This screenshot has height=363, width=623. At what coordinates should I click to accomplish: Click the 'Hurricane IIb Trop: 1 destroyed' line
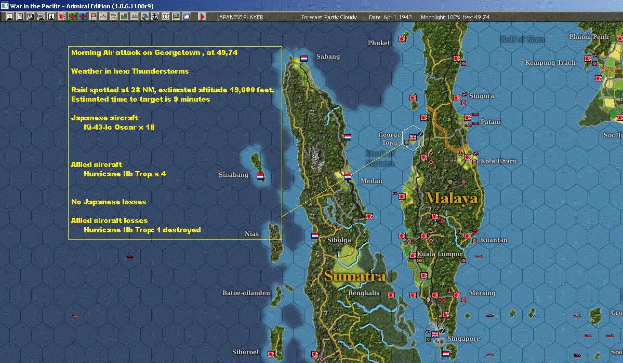[x=142, y=230]
